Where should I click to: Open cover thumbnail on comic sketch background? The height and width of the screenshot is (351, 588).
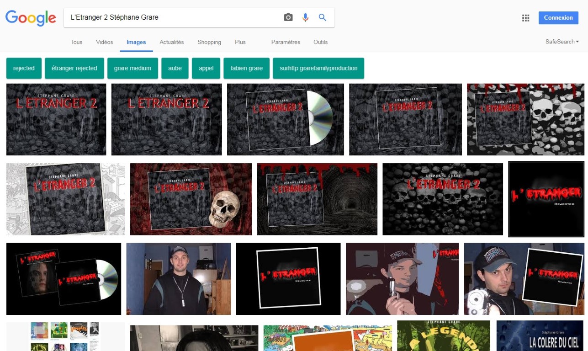(x=66, y=199)
